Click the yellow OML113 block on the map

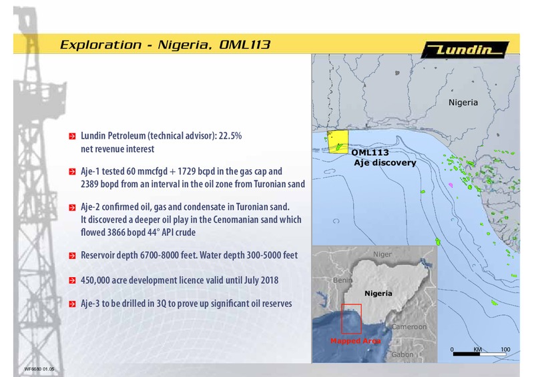[338, 142]
